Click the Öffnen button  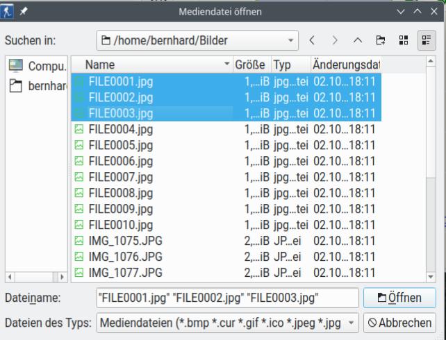pyautogui.click(x=399, y=298)
